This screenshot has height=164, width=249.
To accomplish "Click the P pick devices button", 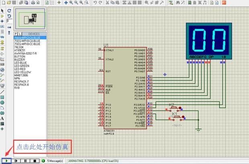I will pos(15,34).
